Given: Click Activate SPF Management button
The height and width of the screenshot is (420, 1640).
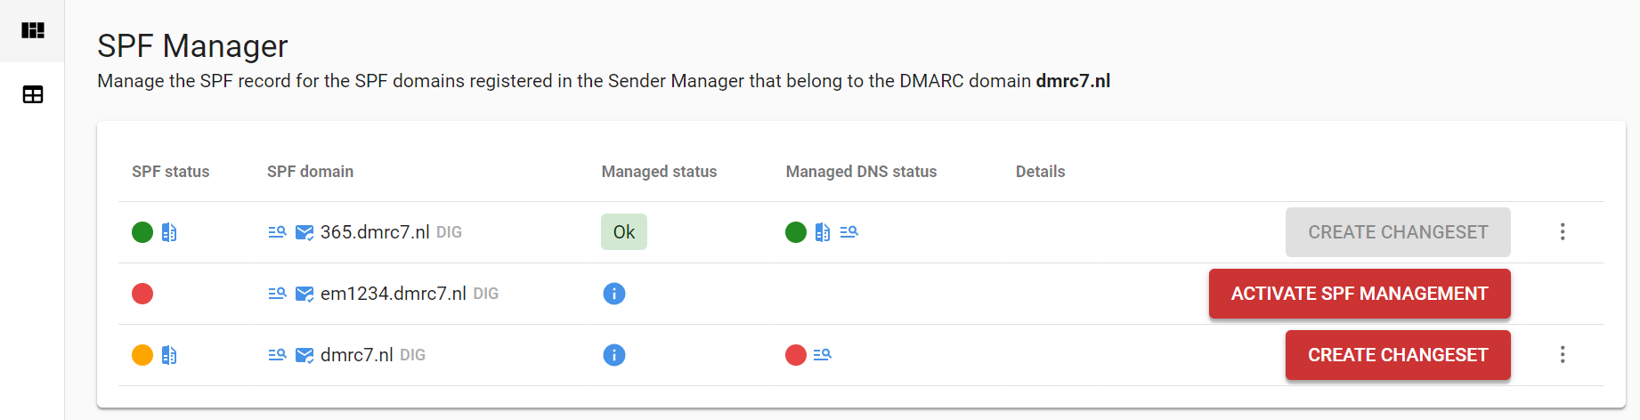Looking at the screenshot, I should (x=1360, y=294).
